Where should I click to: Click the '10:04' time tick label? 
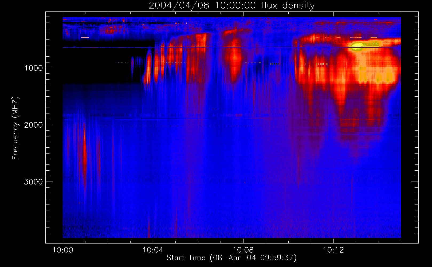click(153, 250)
